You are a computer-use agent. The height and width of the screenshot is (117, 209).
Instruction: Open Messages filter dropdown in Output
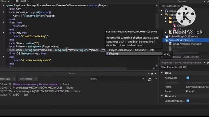(x=8, y=79)
